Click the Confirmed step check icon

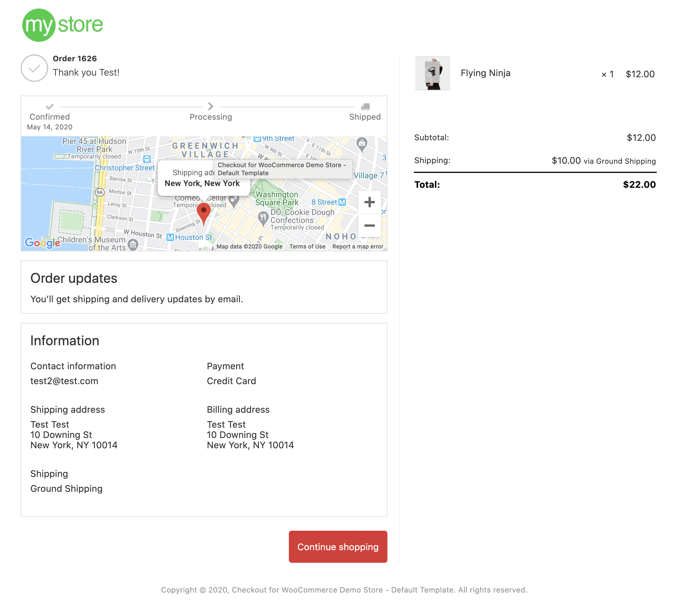point(50,106)
